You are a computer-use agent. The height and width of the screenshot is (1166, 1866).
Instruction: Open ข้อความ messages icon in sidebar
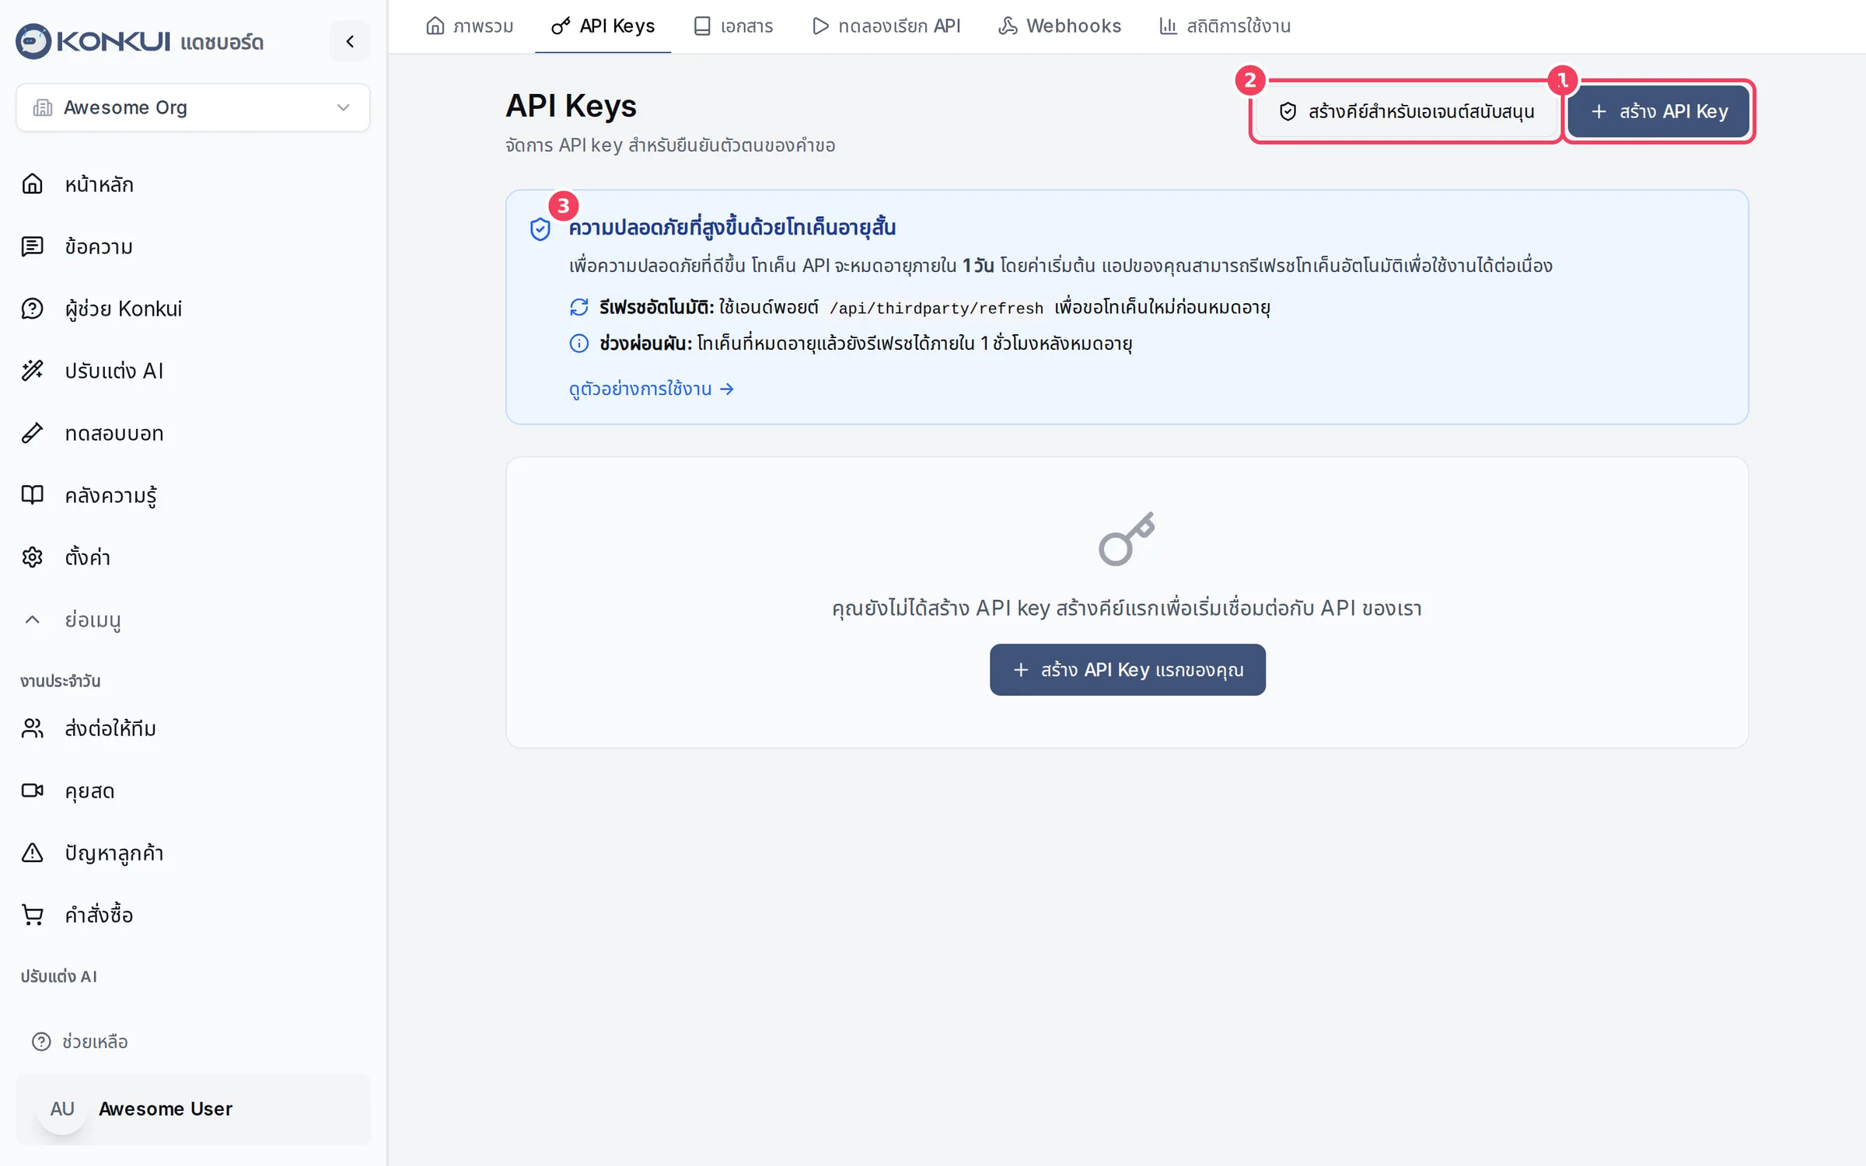[x=33, y=246]
